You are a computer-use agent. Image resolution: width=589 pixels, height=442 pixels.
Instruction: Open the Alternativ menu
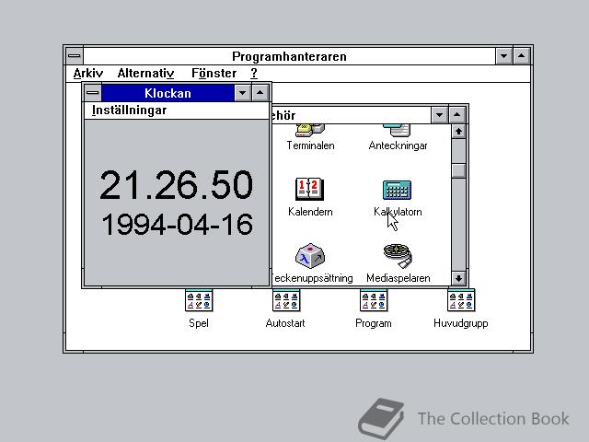(x=145, y=73)
